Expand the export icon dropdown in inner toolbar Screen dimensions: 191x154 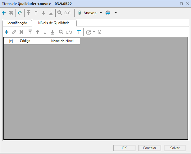point(94,32)
